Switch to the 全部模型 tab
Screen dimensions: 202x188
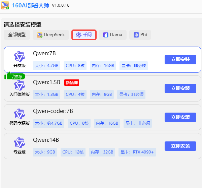pyautogui.click(x=17, y=35)
